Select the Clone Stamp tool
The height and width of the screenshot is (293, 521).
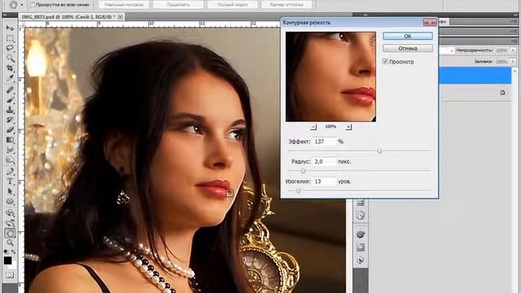coord(10,110)
